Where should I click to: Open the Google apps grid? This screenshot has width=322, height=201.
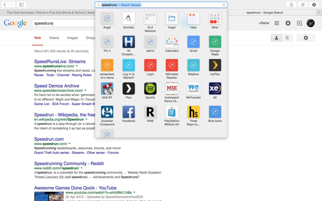point(277,23)
